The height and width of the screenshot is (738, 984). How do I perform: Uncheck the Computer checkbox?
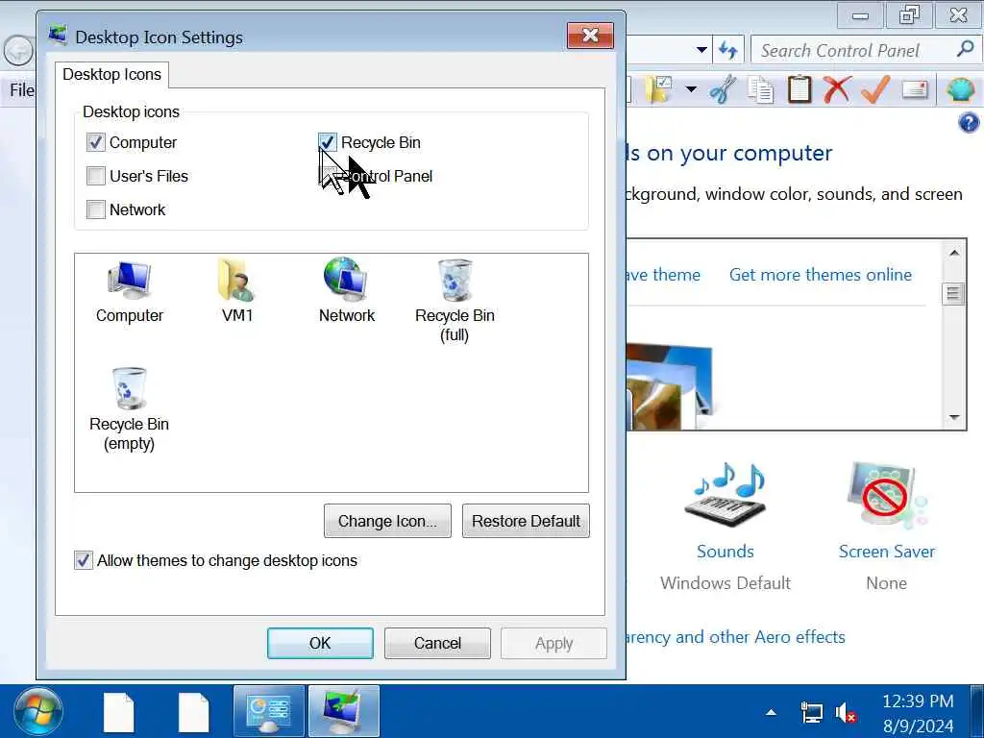[x=95, y=142]
